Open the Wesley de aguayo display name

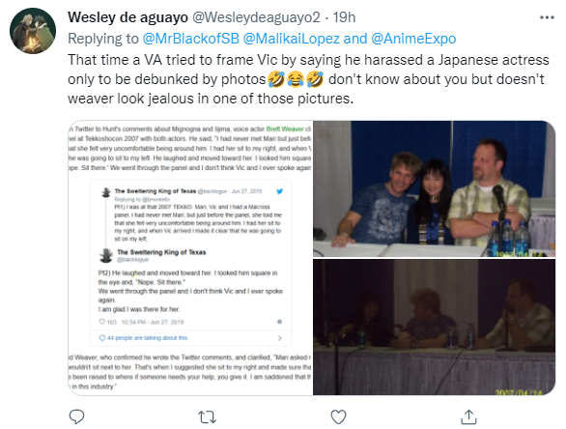click(127, 17)
